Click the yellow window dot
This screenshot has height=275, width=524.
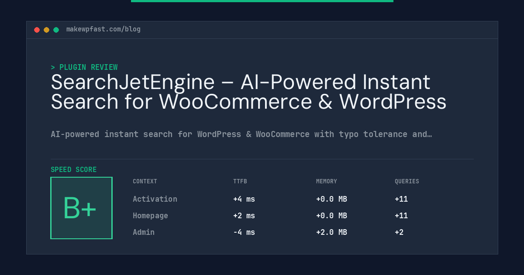(46, 30)
